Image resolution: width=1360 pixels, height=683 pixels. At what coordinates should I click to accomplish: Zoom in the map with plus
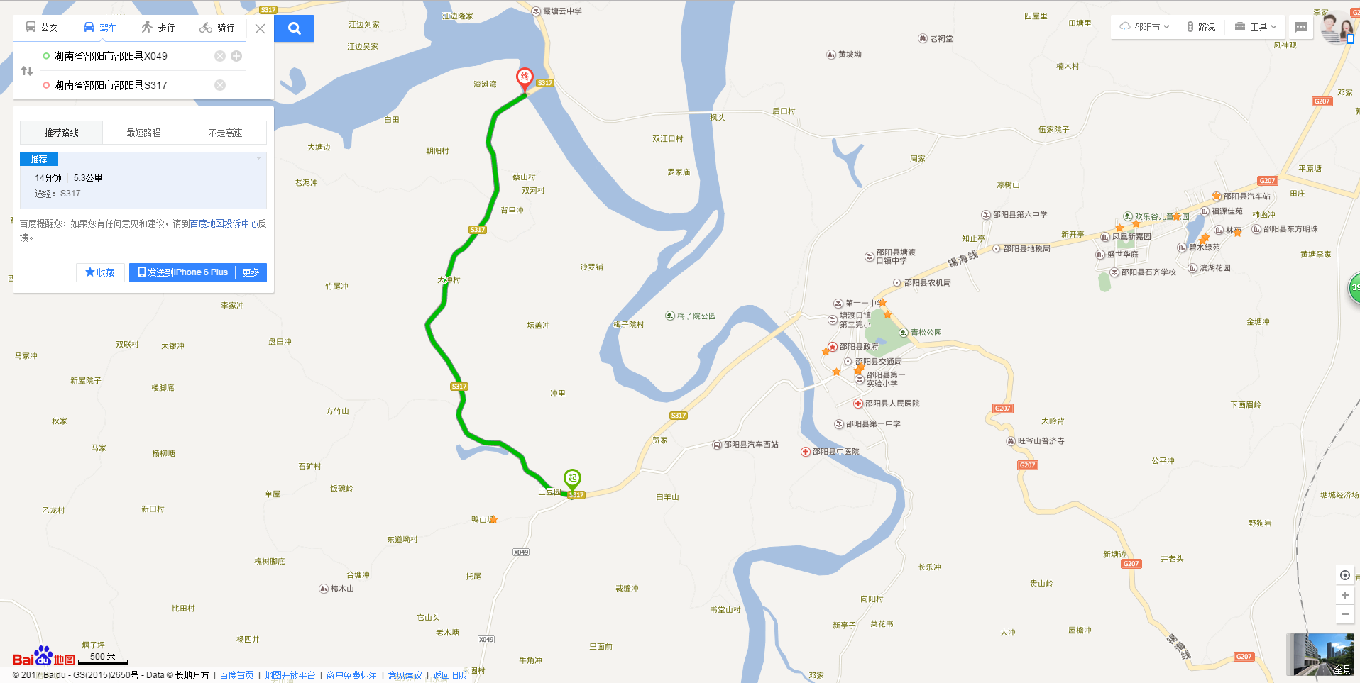1344,595
